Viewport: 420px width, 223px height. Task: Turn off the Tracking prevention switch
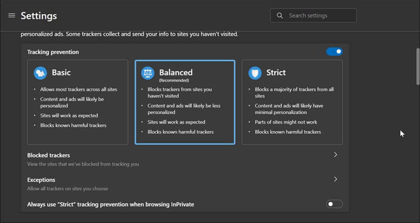[334, 52]
